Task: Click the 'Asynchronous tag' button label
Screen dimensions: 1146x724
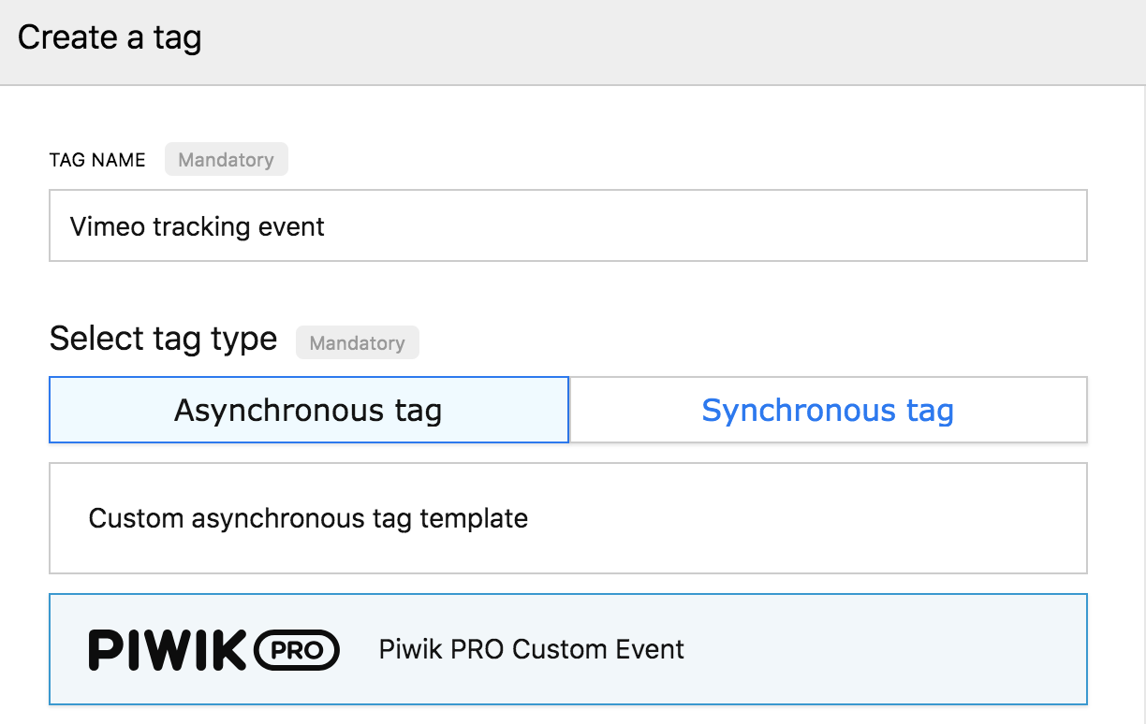Action: [x=308, y=410]
